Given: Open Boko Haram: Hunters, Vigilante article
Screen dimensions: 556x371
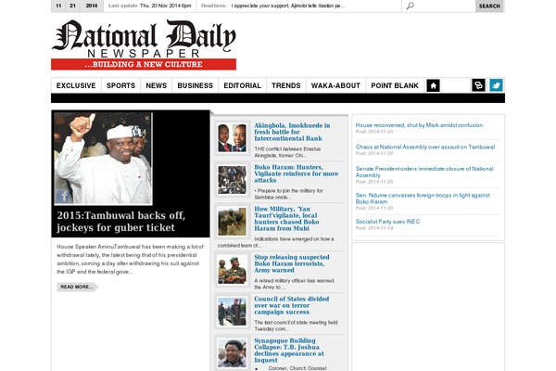Looking at the screenshot, I should pos(297,173).
